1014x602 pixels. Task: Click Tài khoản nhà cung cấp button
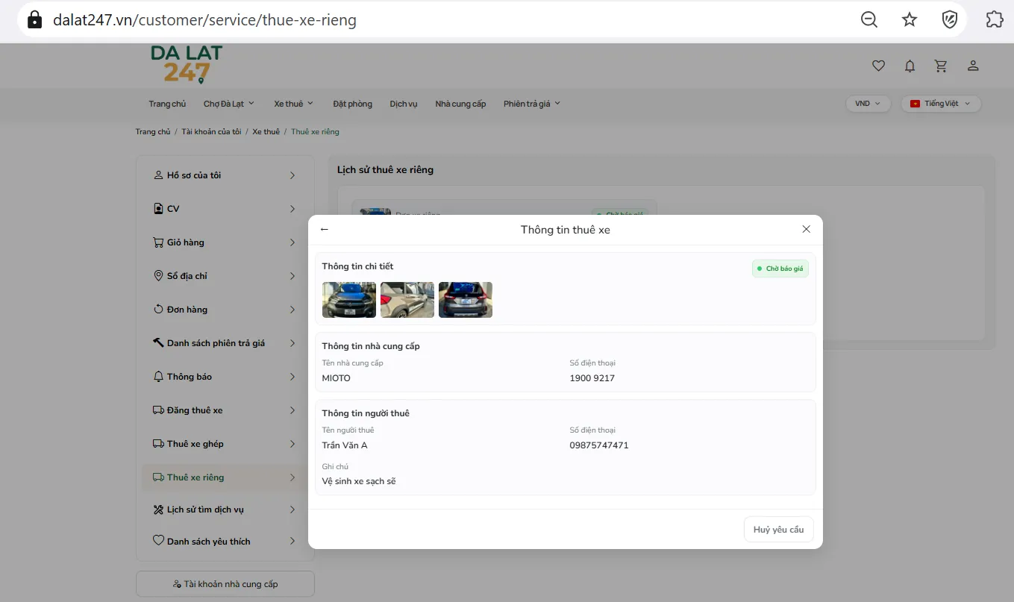225,584
